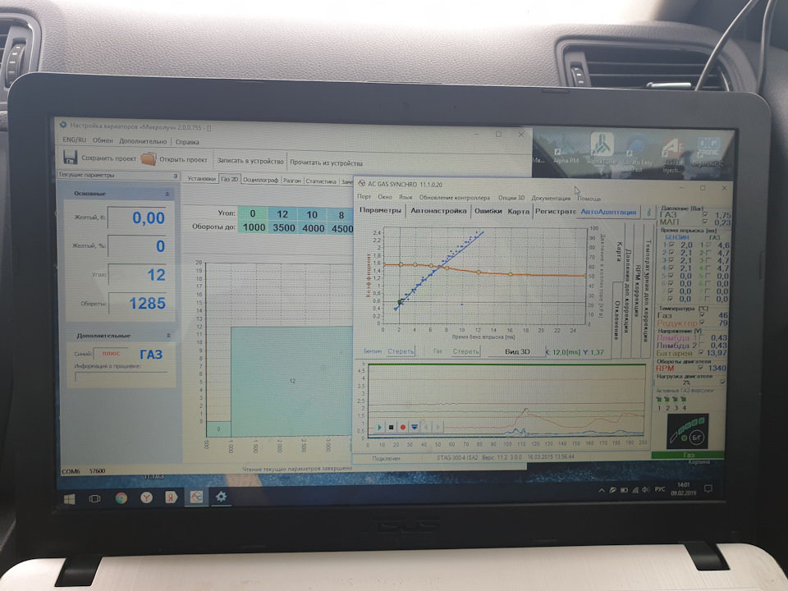Toggle the ГАЗ pressure checkbox
This screenshot has width=788, height=591.
[x=705, y=214]
